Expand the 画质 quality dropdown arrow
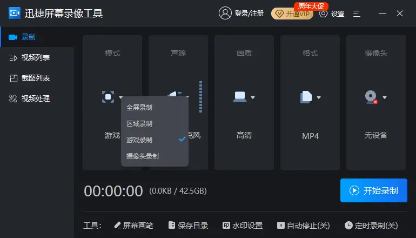This screenshot has height=238, width=416. click(x=253, y=98)
